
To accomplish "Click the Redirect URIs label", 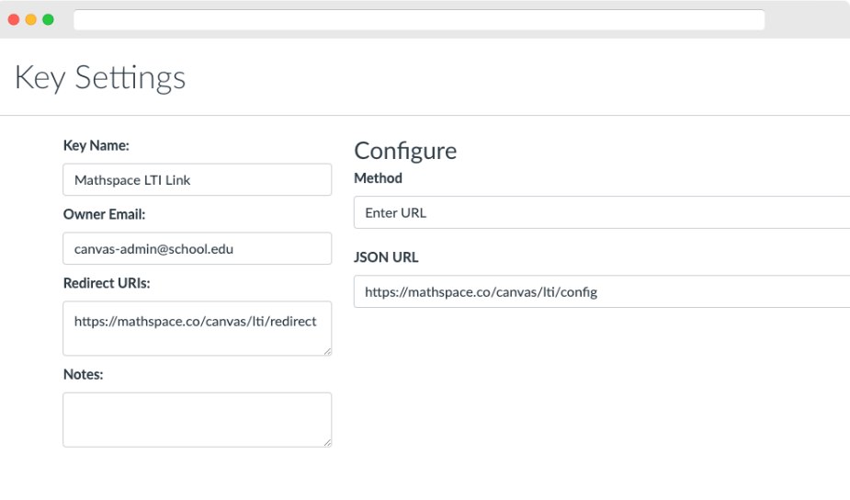I will pyautogui.click(x=107, y=283).
